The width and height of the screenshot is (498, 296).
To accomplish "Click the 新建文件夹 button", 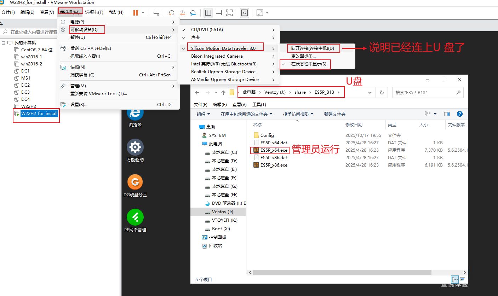I will [334, 114].
